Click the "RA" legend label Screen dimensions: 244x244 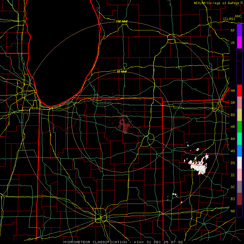point(233,139)
